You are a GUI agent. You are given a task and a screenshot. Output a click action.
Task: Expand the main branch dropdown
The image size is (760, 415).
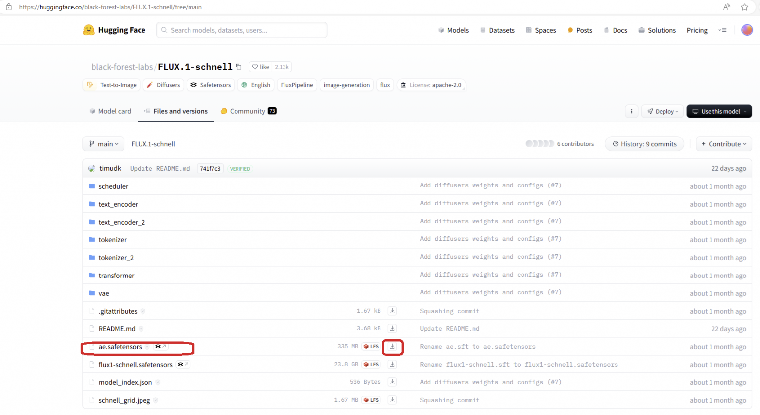(103, 144)
